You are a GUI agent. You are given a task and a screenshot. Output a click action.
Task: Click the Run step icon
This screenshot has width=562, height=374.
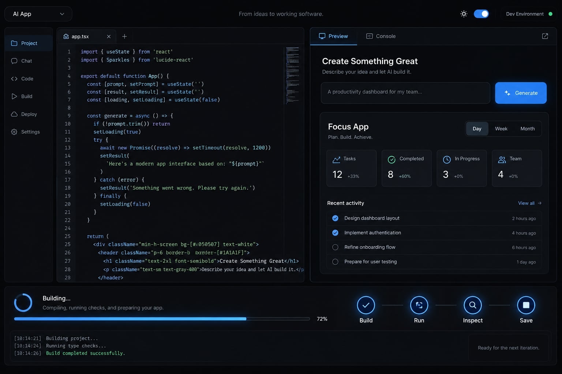[419, 305]
